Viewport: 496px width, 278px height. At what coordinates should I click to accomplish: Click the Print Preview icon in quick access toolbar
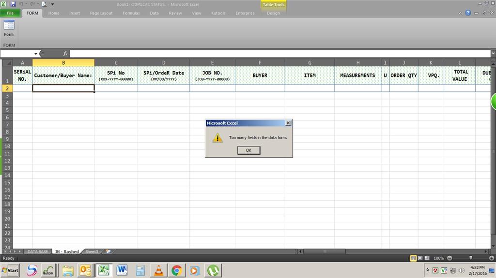pos(44,4)
